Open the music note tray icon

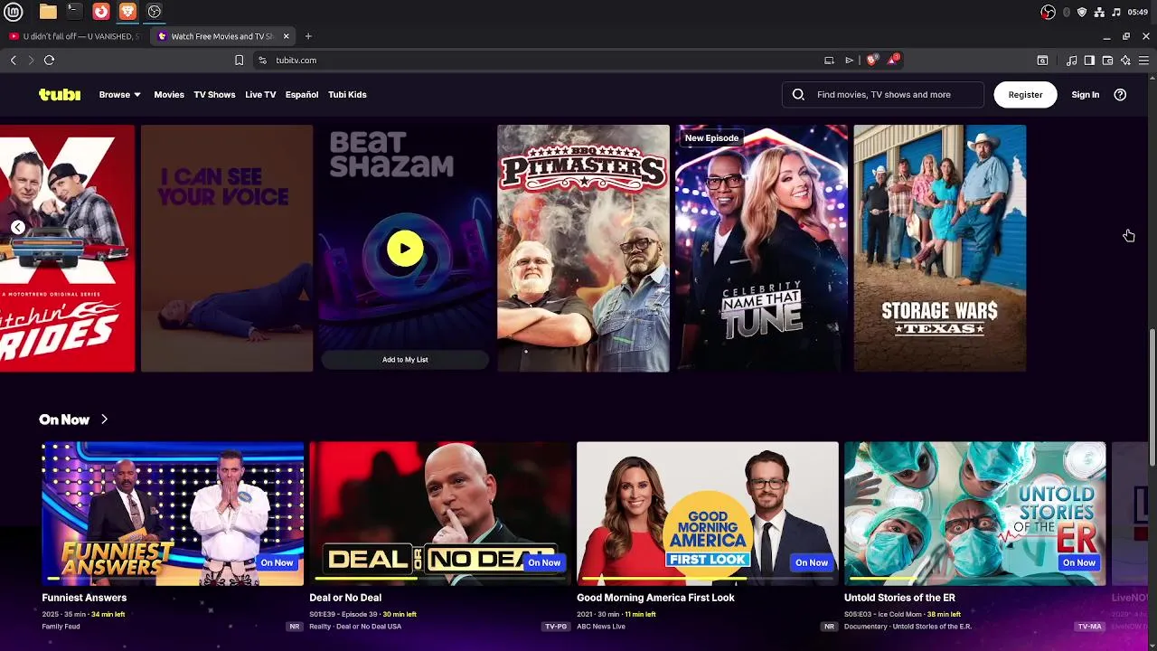tap(1116, 12)
